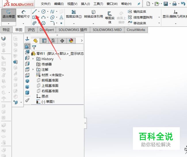Open the 视图(V) menu
The width and height of the screenshot is (187, 157).
tap(72, 4)
